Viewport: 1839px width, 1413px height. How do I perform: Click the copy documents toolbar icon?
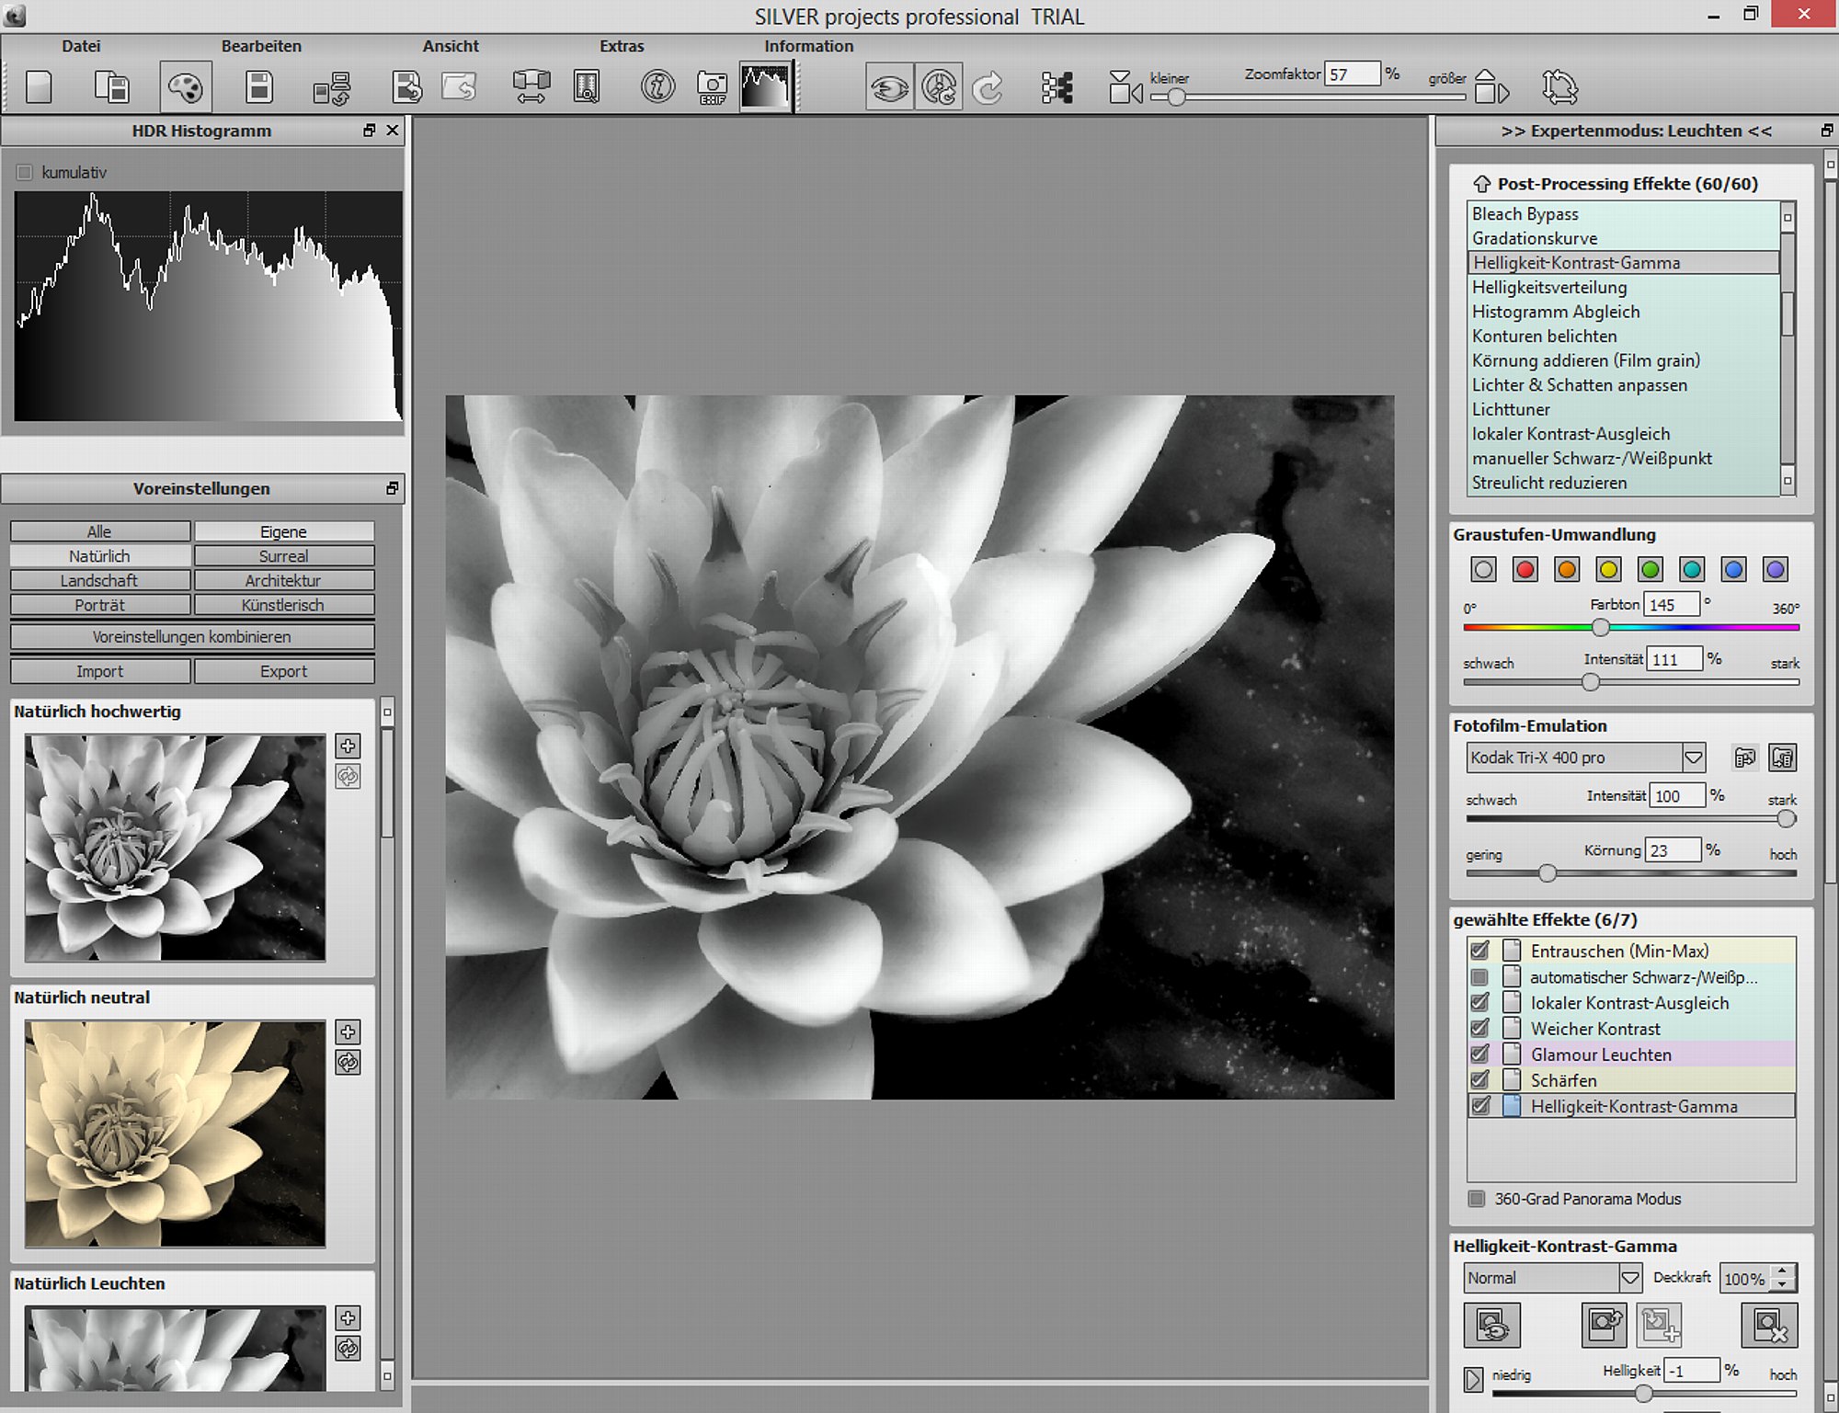[112, 88]
